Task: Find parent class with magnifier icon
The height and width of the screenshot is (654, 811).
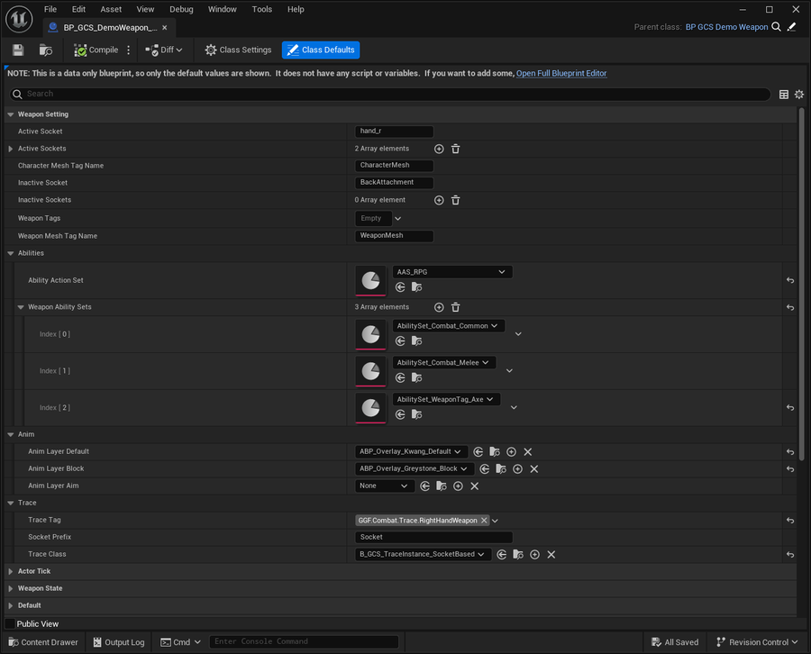Action: pos(777,27)
